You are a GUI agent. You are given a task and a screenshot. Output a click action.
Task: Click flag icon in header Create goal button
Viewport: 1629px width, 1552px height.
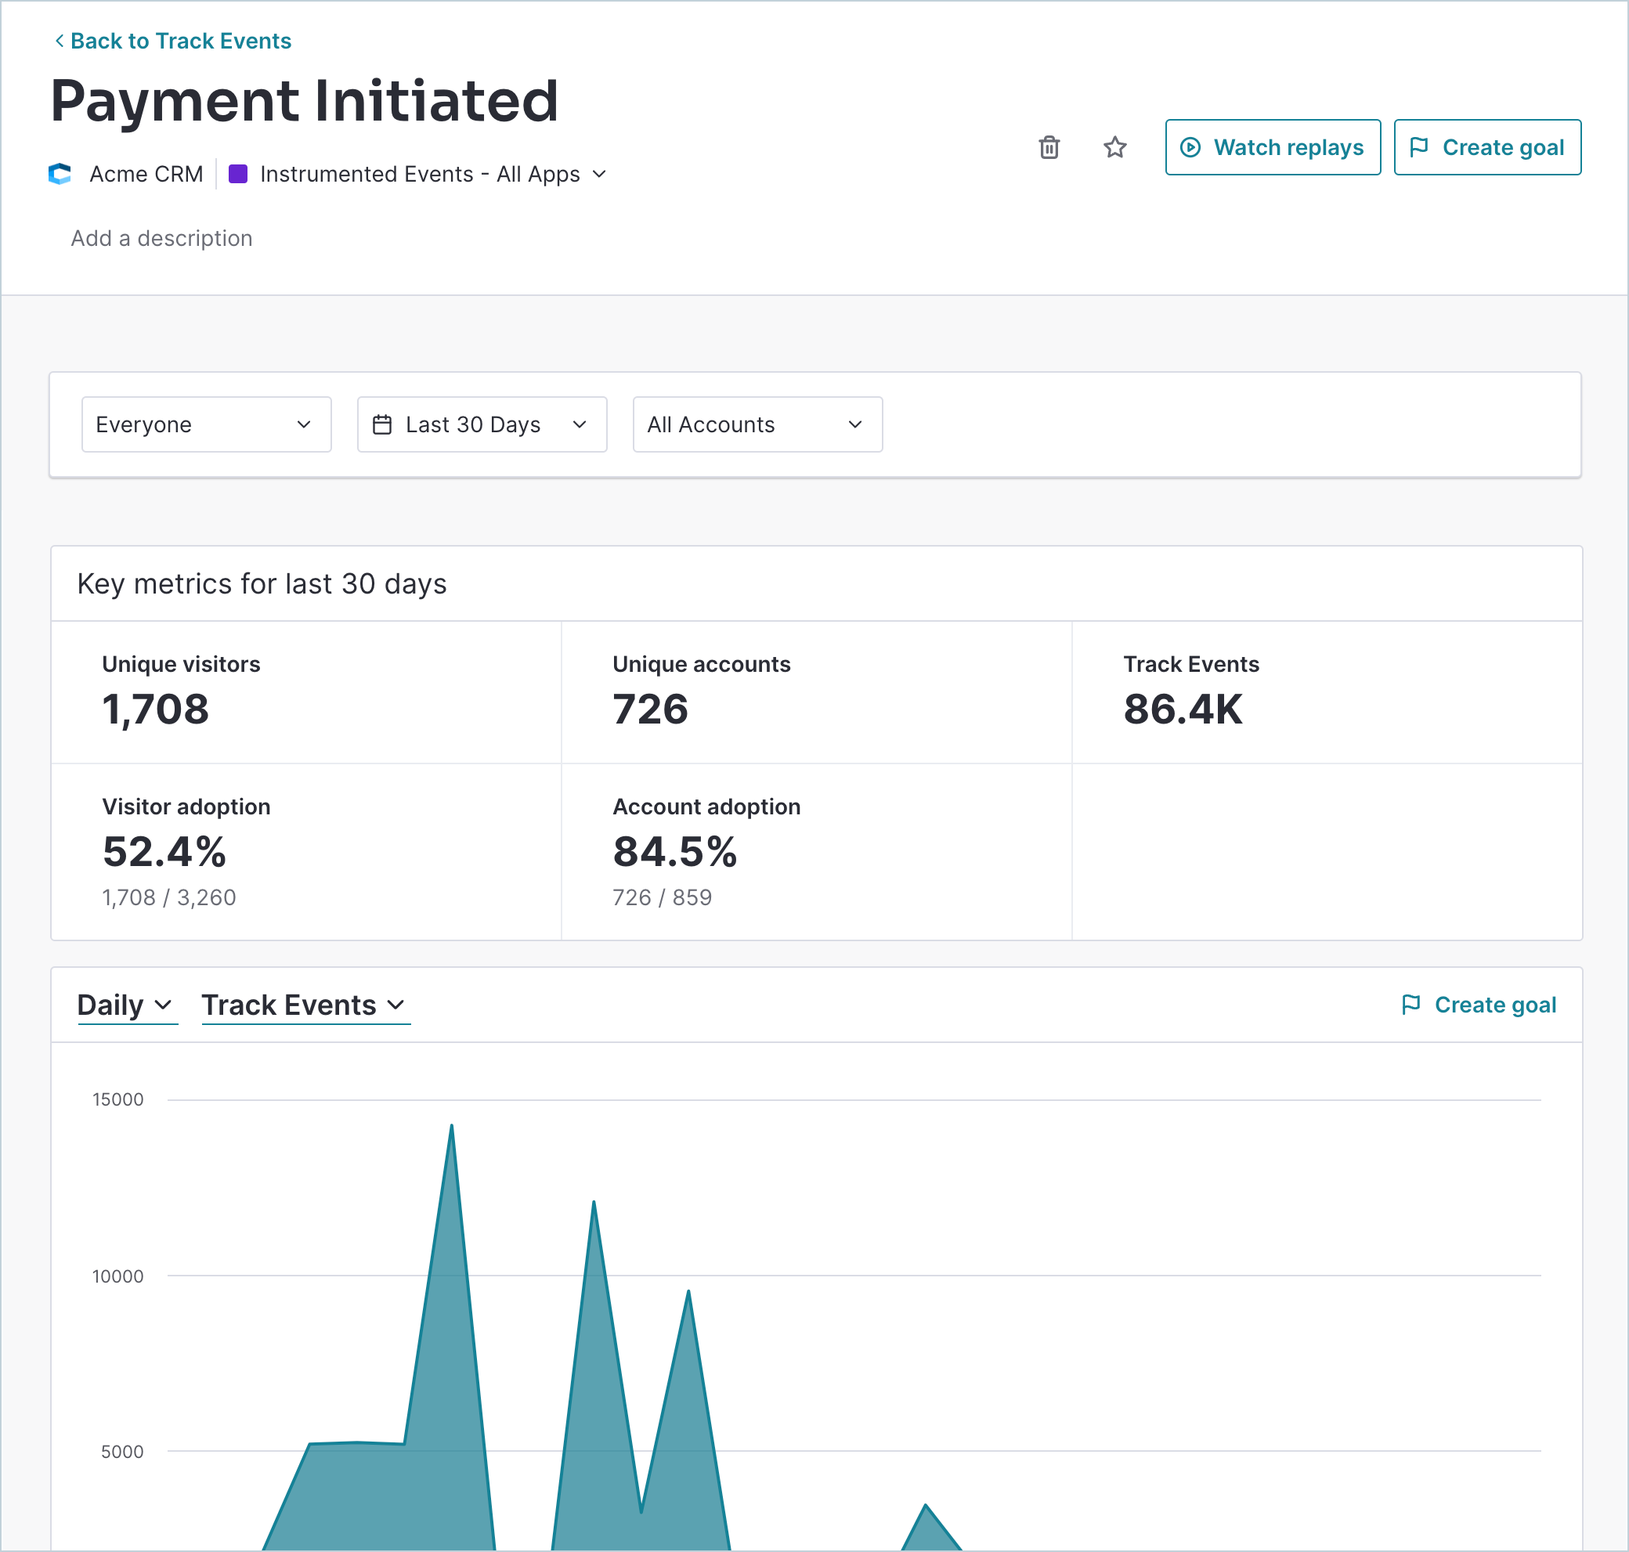pos(1419,147)
